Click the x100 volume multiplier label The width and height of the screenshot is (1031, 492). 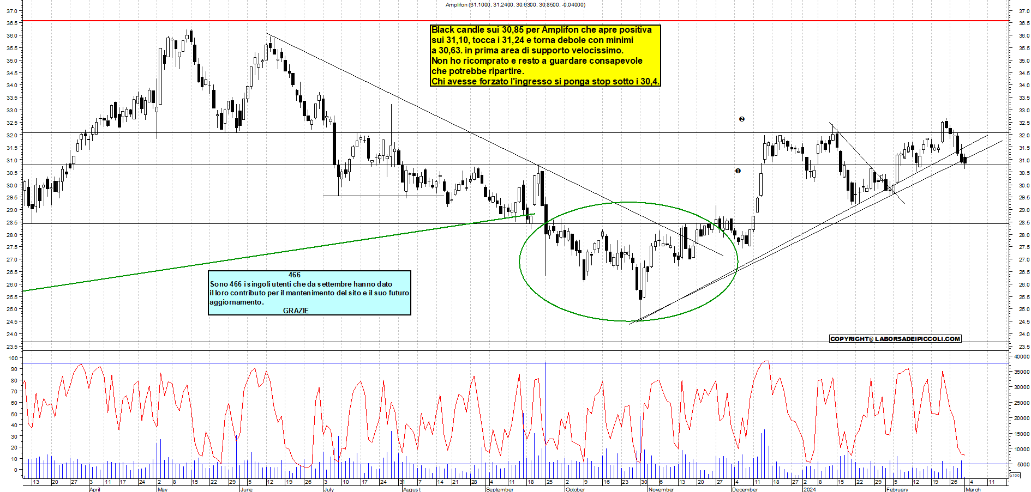(1015, 476)
